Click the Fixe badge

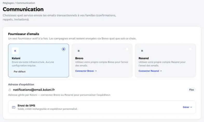[192, 90]
